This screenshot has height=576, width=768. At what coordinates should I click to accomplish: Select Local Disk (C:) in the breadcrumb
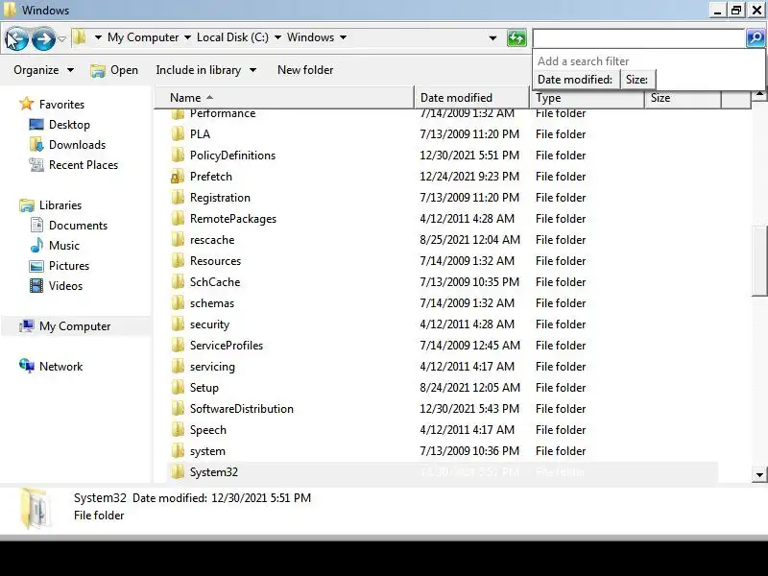coord(232,37)
